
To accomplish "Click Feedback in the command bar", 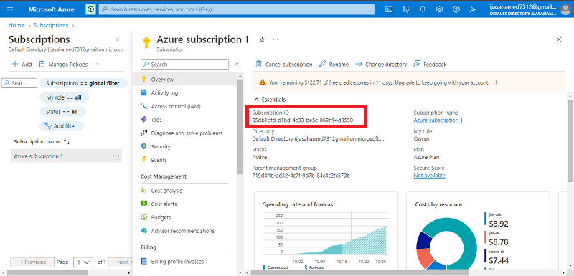I will coord(430,65).
